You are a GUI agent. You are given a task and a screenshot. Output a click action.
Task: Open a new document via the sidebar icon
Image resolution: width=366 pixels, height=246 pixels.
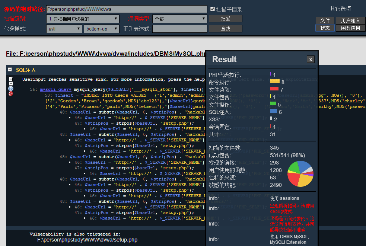tap(11, 79)
